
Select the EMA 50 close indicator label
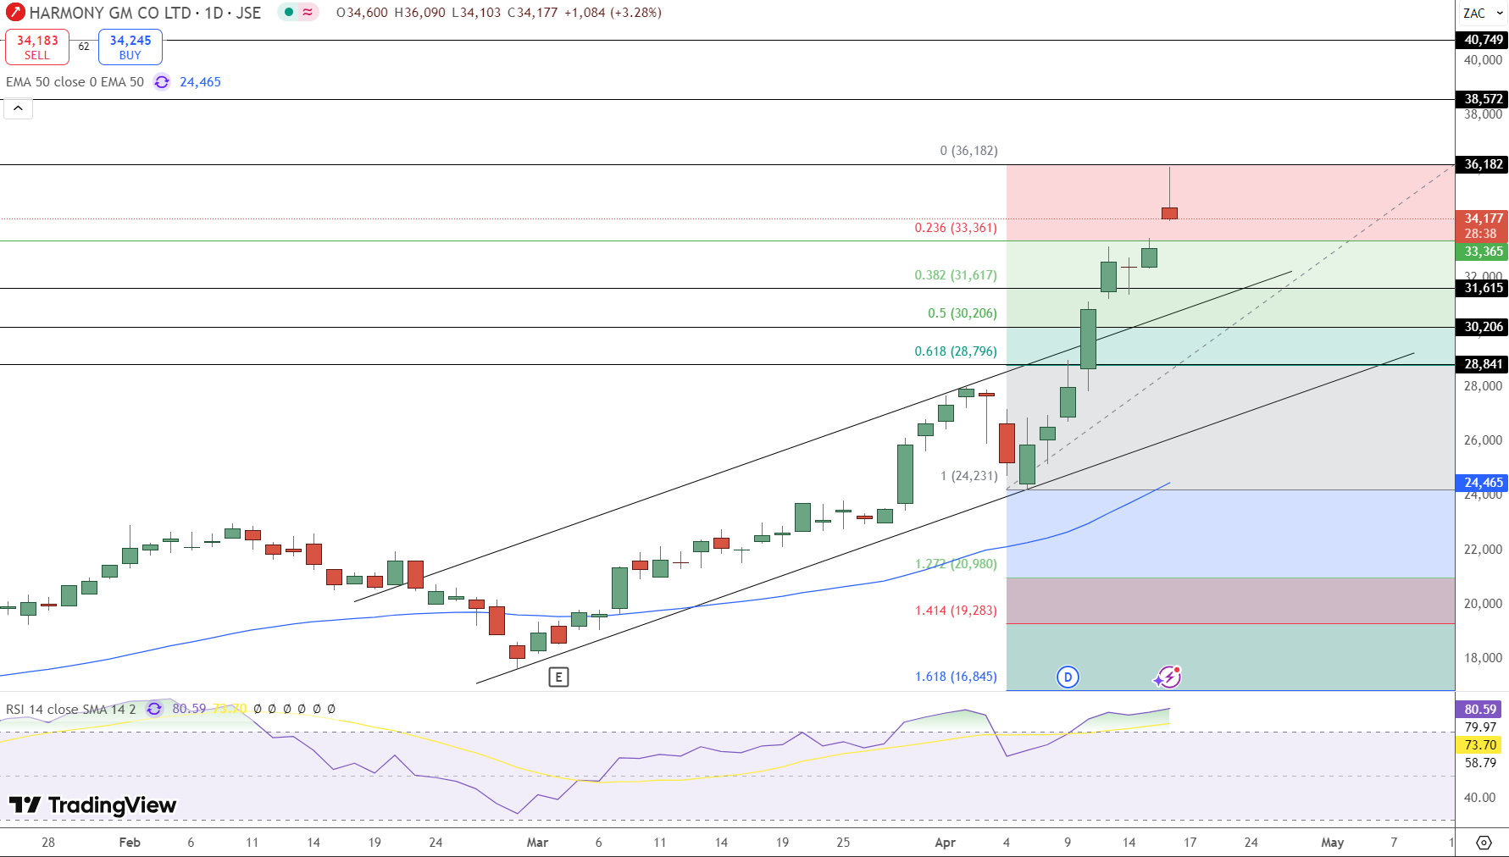pos(75,82)
